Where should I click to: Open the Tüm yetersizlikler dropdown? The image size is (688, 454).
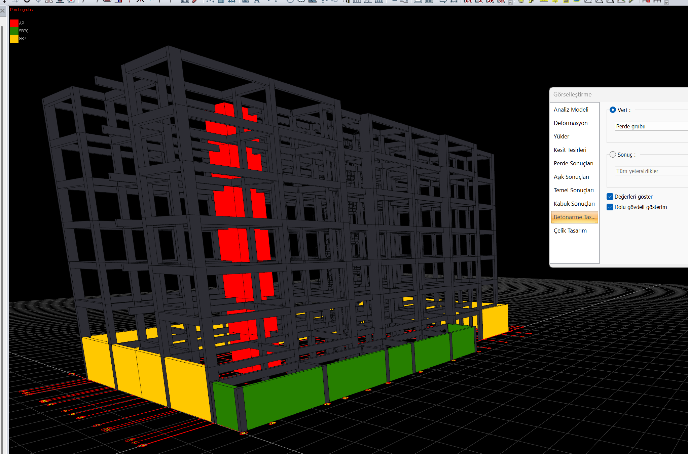click(x=651, y=171)
